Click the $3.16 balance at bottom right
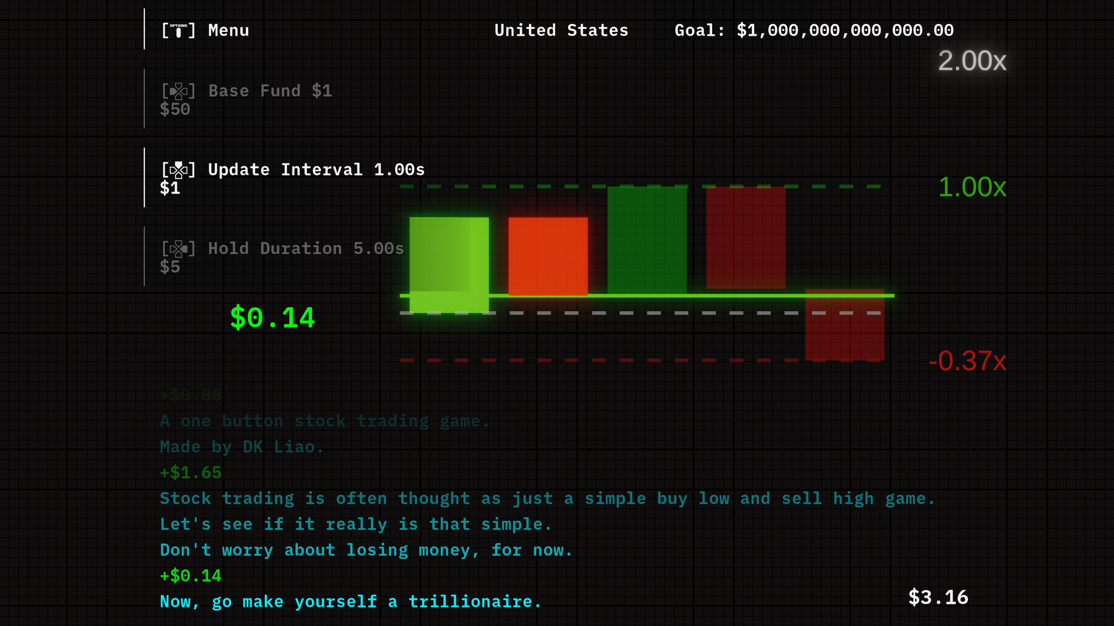 (938, 598)
